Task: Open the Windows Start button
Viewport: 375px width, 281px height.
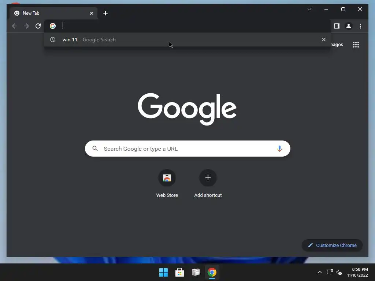Action: pos(163,272)
